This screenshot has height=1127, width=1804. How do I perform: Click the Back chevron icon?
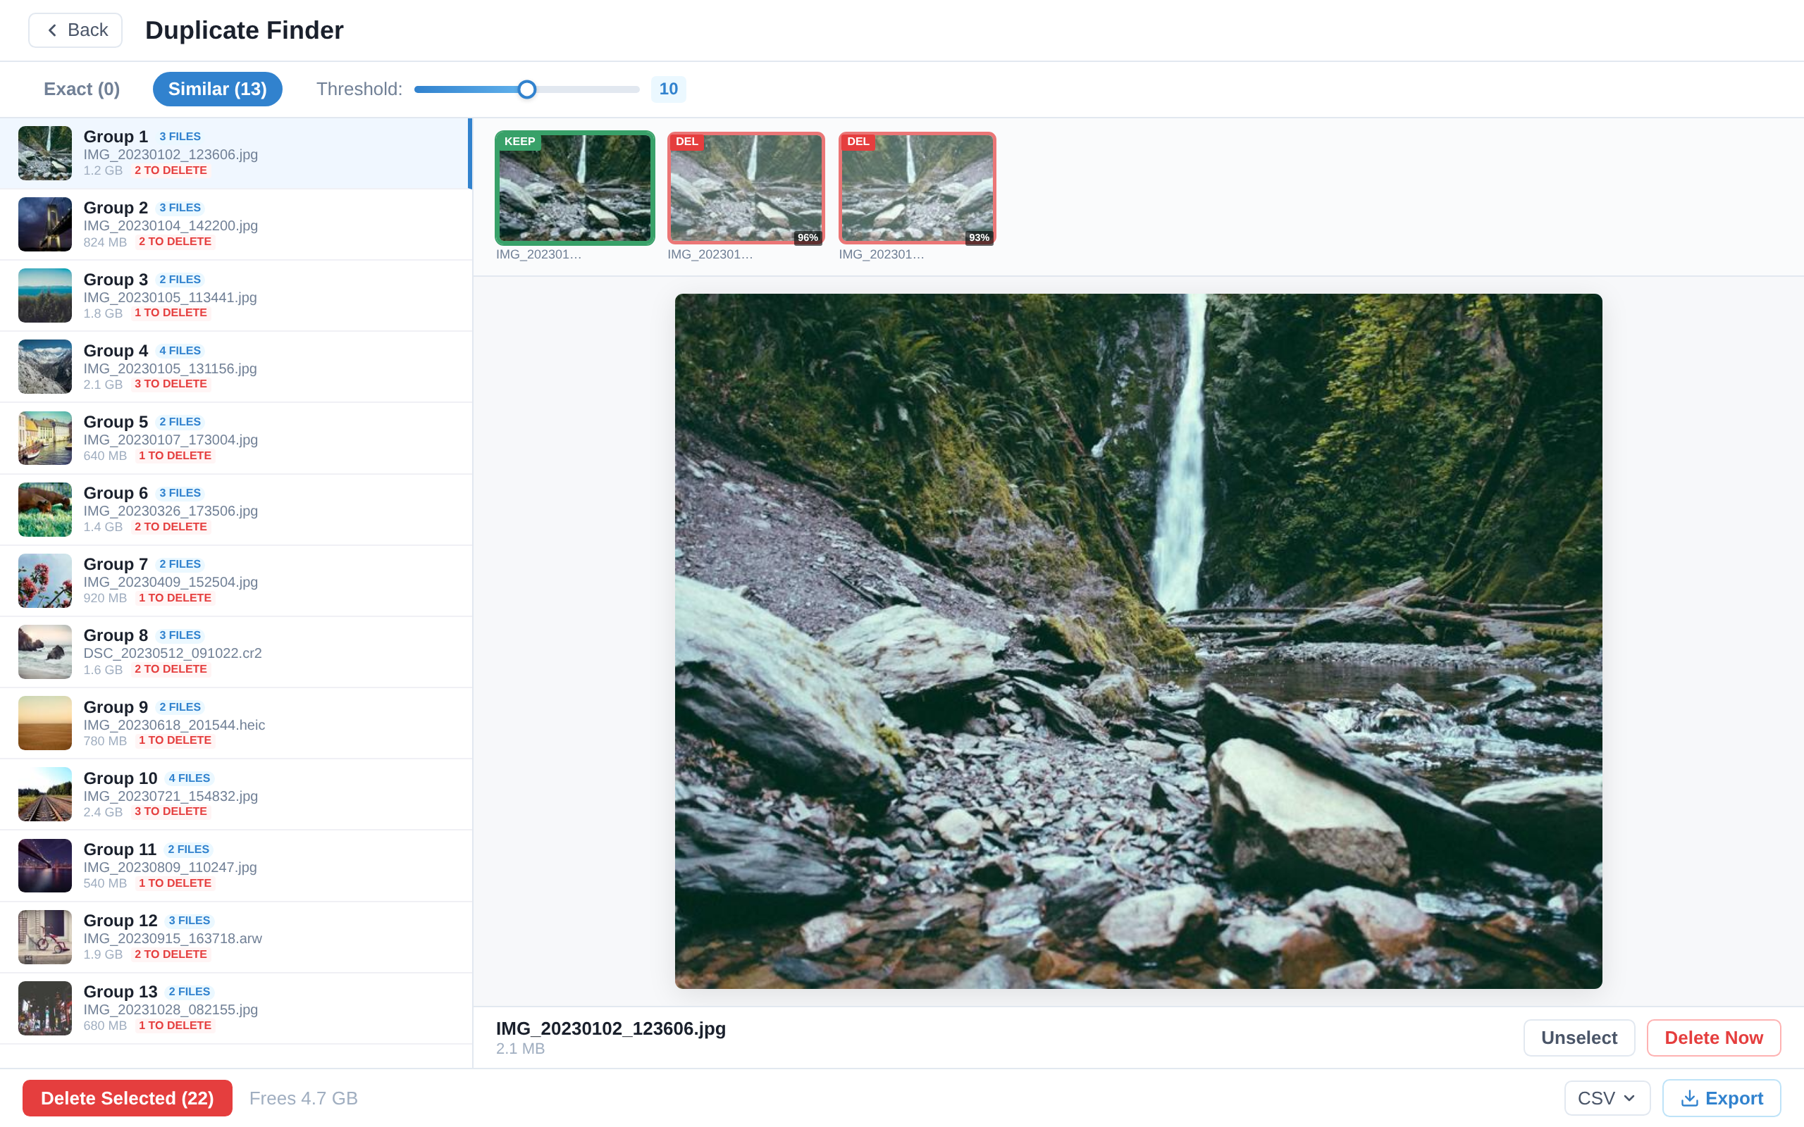pyautogui.click(x=52, y=30)
